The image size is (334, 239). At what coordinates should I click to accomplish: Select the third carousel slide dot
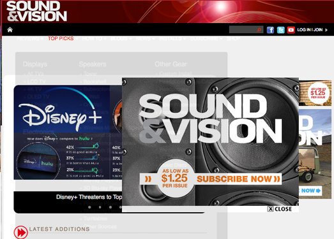(110, 207)
